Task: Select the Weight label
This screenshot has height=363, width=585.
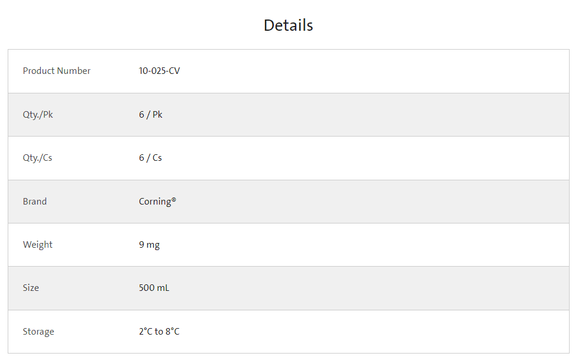Action: pyautogui.click(x=38, y=245)
